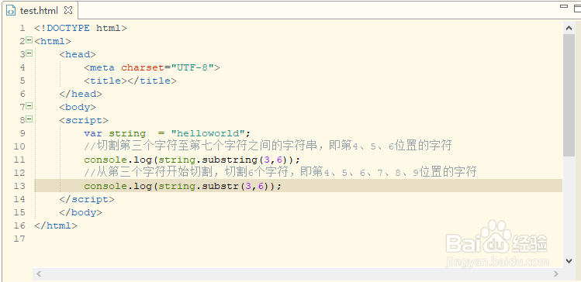Click the title tag on line 5

click(x=130, y=81)
